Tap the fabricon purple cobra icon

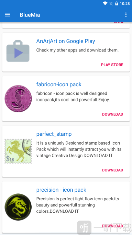[x=18, y=99]
